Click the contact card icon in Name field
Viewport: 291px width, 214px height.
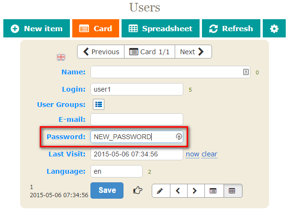(246, 72)
